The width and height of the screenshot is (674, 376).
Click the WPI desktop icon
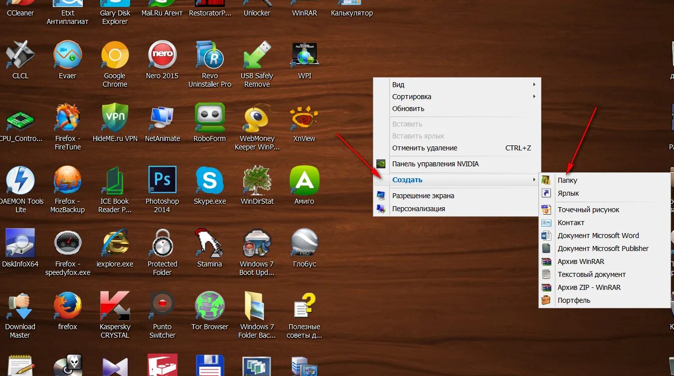pyautogui.click(x=304, y=55)
